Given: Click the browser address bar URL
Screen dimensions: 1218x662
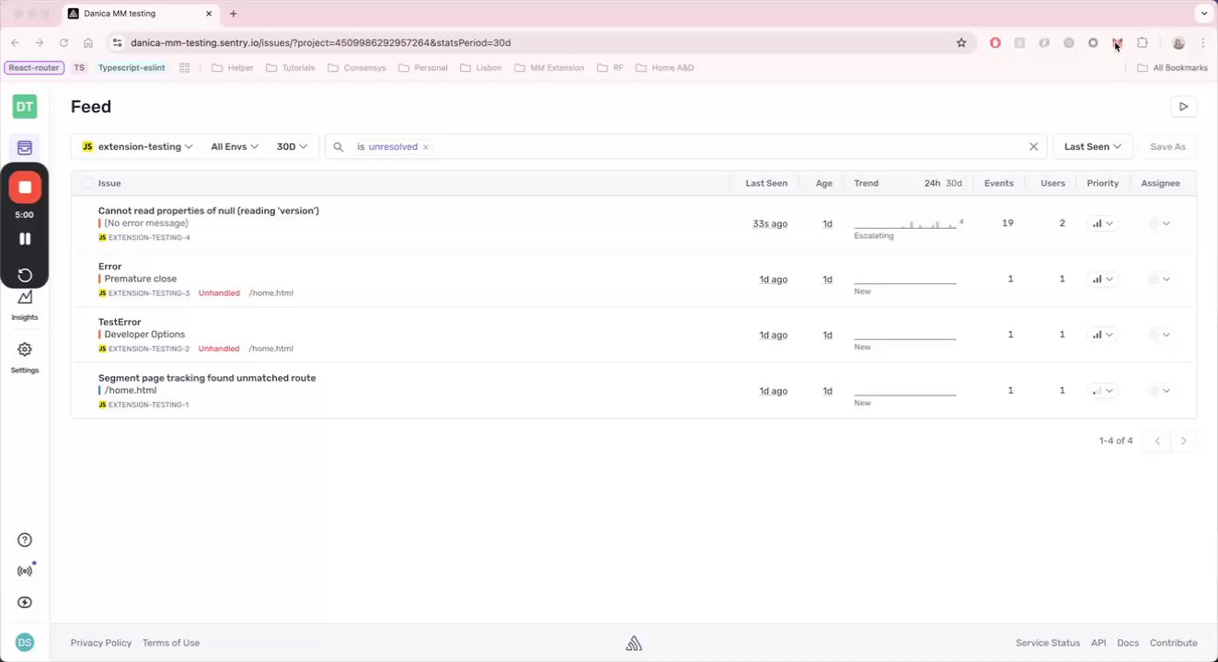Looking at the screenshot, I should (320, 42).
